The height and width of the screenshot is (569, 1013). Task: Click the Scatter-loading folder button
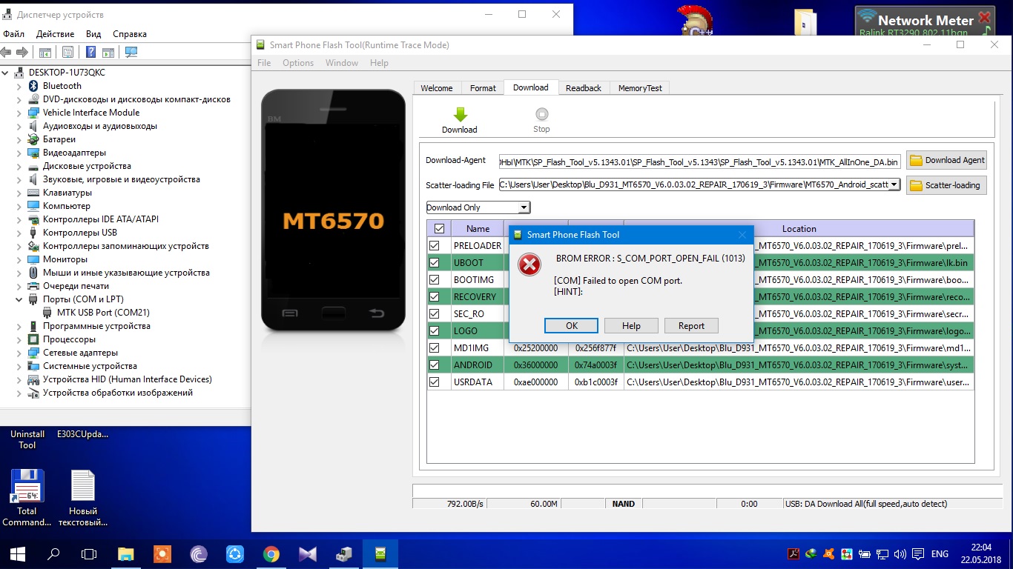(947, 185)
